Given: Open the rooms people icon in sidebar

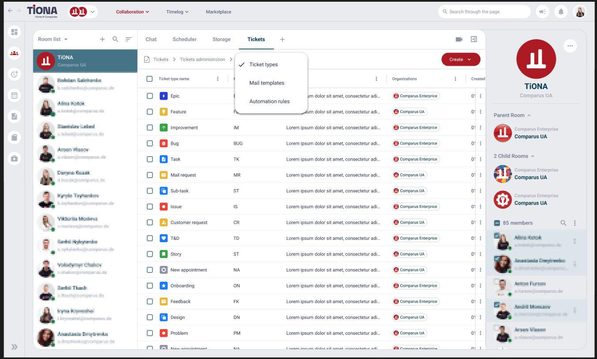Looking at the screenshot, I should pos(15,53).
